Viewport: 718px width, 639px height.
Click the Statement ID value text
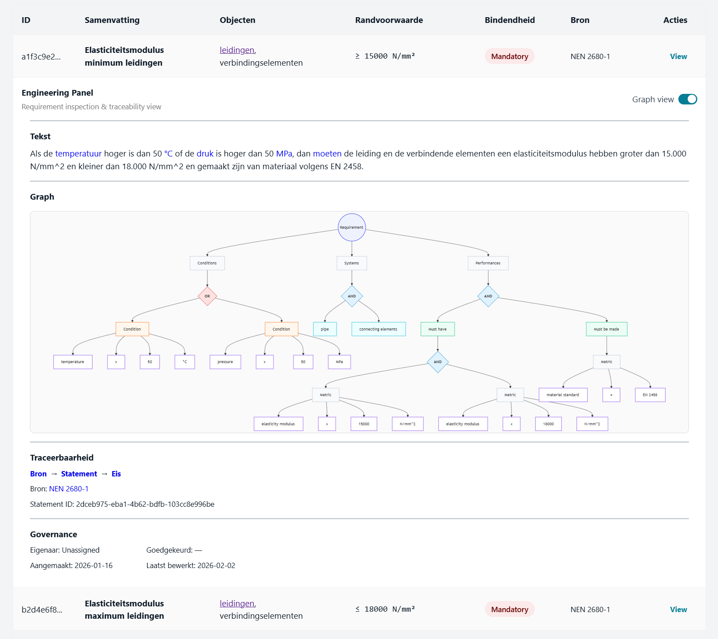145,504
